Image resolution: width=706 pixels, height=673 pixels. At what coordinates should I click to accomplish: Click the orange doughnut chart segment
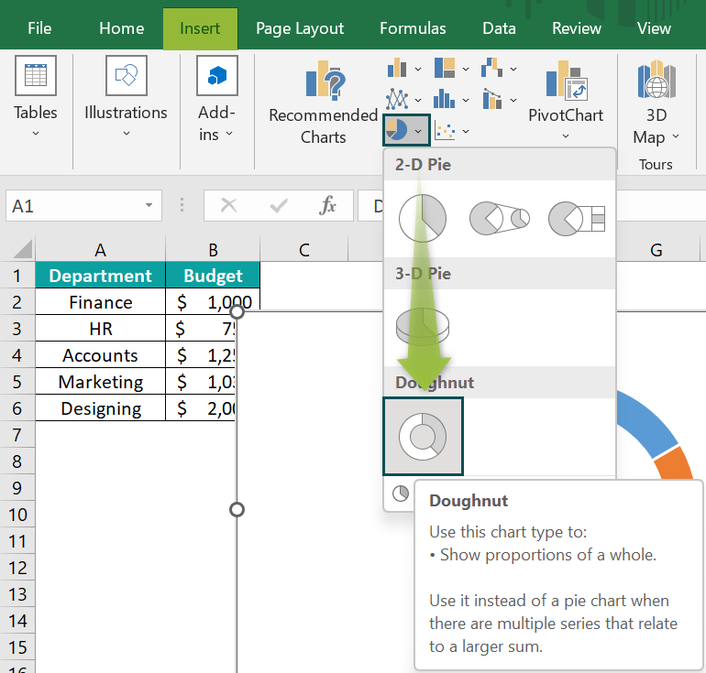point(674,463)
